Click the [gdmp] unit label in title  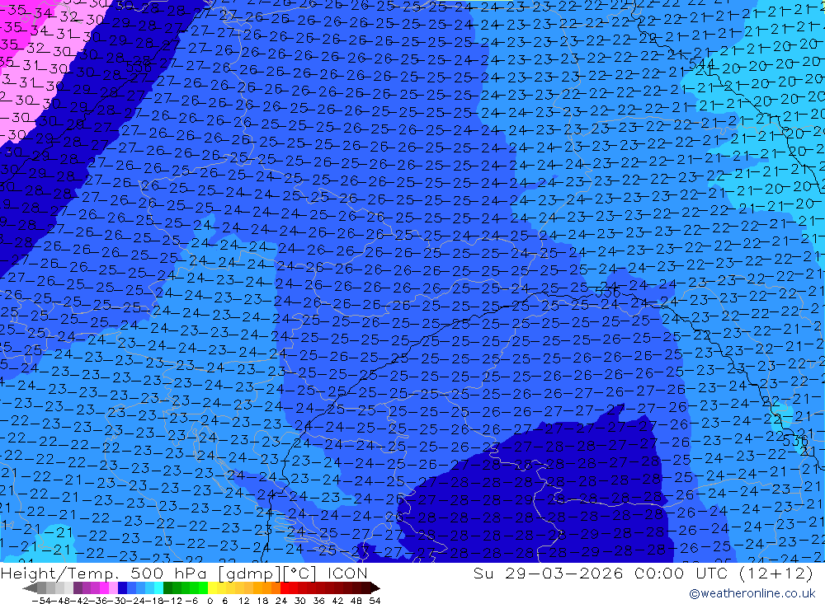click(x=250, y=574)
